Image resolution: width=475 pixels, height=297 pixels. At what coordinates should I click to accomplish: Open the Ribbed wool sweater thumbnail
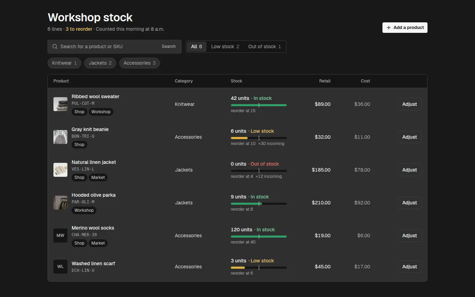click(x=60, y=104)
